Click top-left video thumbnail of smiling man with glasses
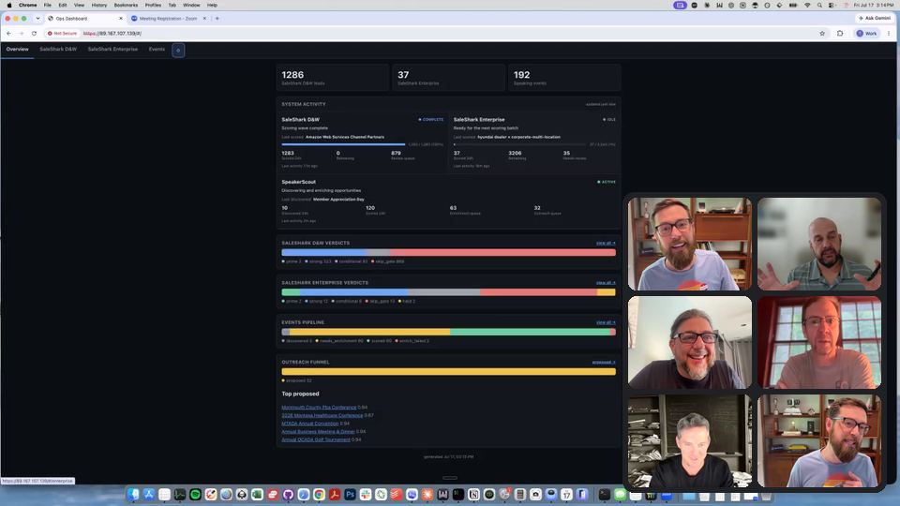Viewport: 900px width, 506px height. pos(690,244)
